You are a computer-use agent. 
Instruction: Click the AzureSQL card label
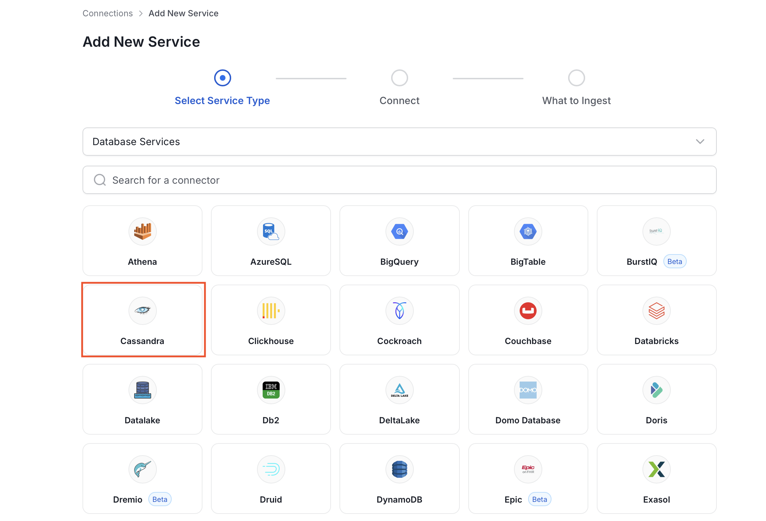pos(271,262)
